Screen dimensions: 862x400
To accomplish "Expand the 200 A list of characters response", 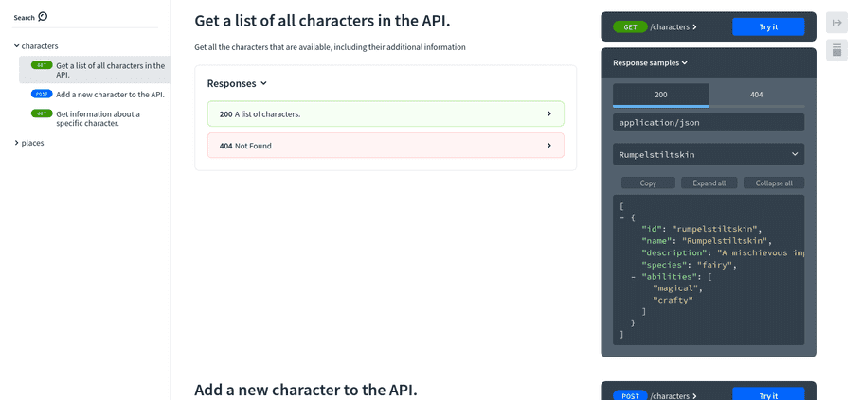I will coord(386,113).
